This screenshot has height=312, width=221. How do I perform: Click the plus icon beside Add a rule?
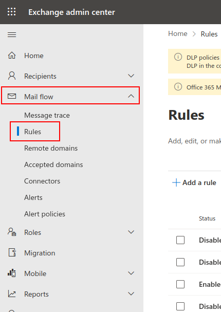click(176, 182)
